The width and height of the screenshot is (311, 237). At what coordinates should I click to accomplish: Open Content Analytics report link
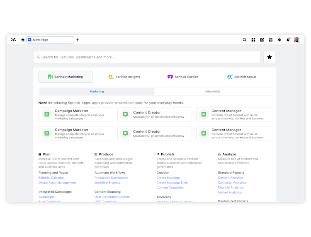(231, 178)
